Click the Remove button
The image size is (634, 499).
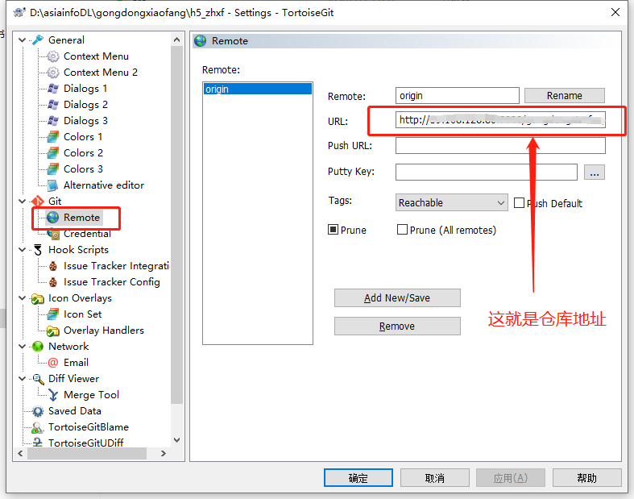[x=397, y=326]
